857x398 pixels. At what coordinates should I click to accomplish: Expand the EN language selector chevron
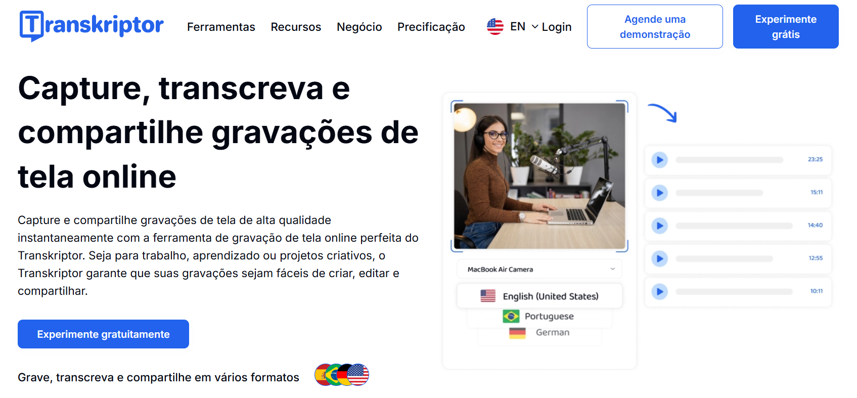click(535, 26)
